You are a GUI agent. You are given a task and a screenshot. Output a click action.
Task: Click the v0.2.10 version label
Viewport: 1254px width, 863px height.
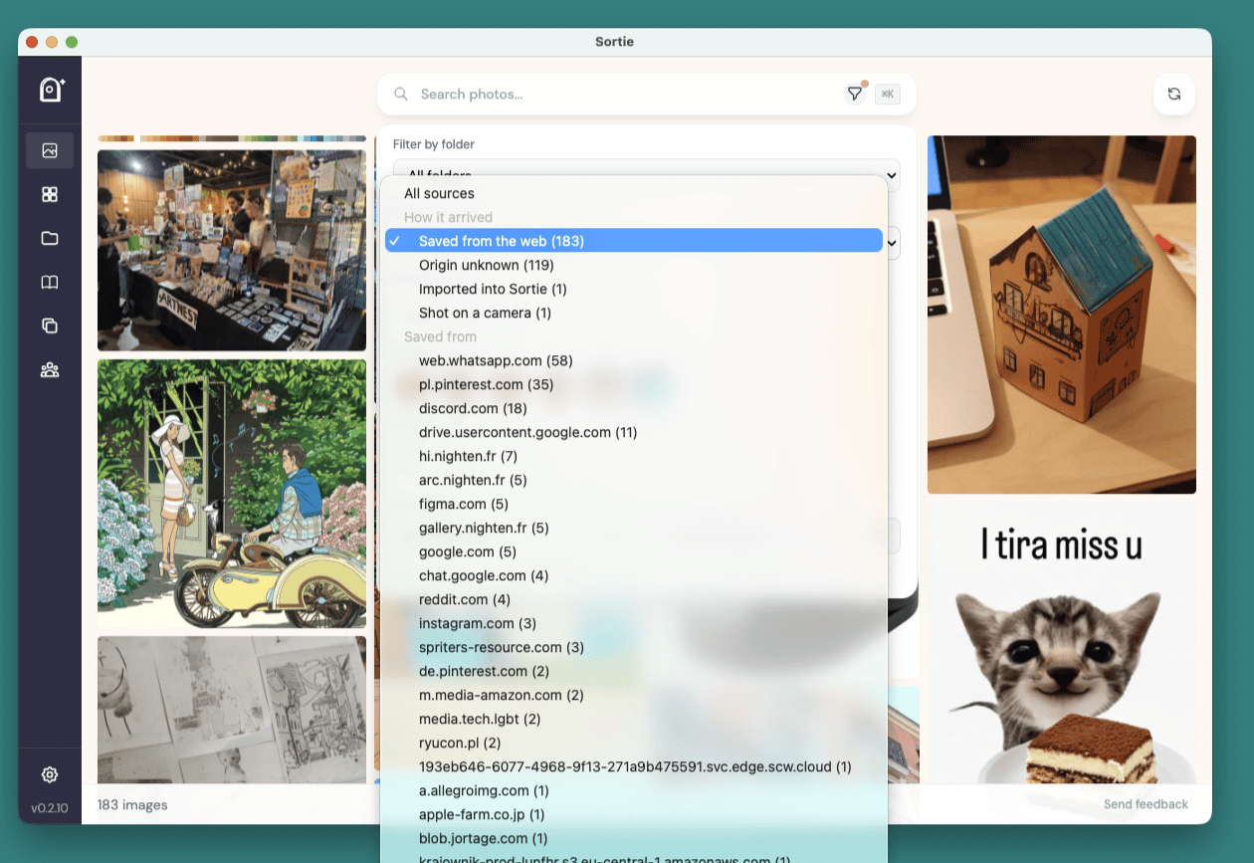(x=50, y=808)
